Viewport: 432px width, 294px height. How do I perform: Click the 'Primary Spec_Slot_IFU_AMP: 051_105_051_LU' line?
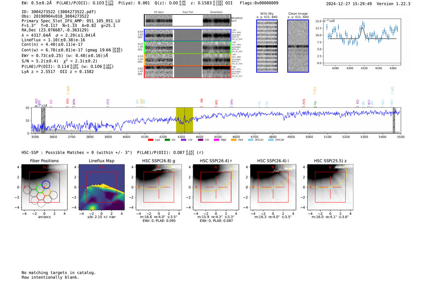coord(71,21)
